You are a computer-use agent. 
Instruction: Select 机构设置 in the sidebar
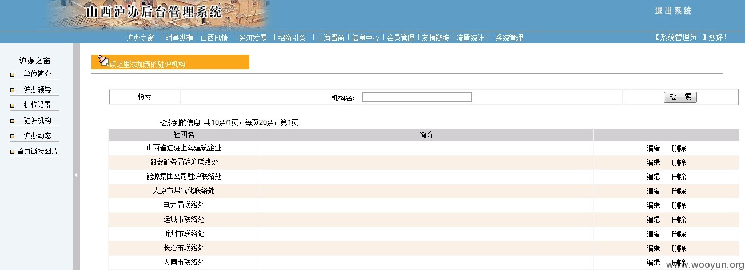click(37, 105)
